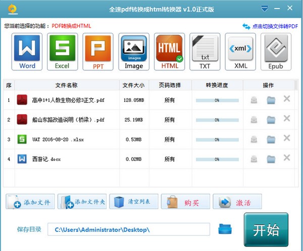Viewport: 303px width, 251px height.
Task: Open the title bar dropdown menu arrow
Action: [x=265, y=9]
